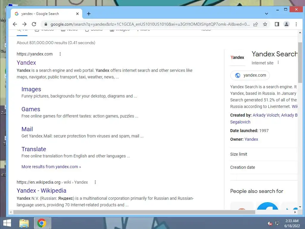The width and height of the screenshot is (305, 229).
Task: Go back to the previous page
Action: (x=15, y=24)
